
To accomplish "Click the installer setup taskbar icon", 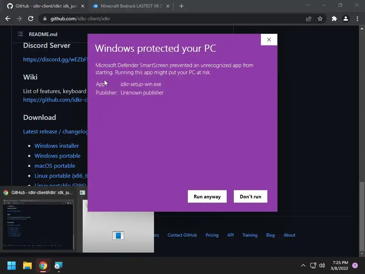I will tap(58, 265).
